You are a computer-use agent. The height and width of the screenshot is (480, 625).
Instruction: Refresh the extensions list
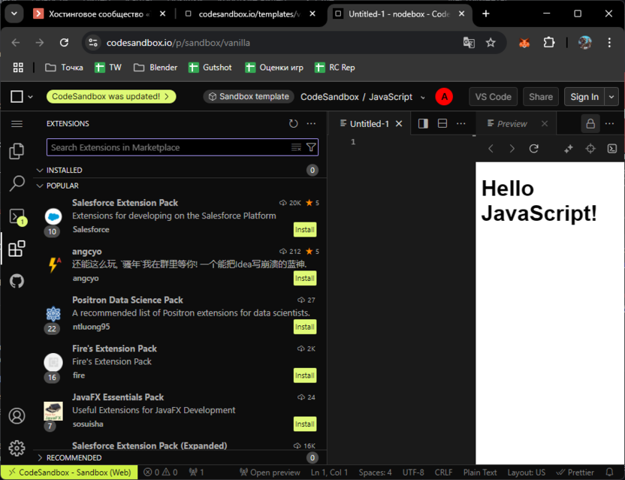tap(293, 124)
